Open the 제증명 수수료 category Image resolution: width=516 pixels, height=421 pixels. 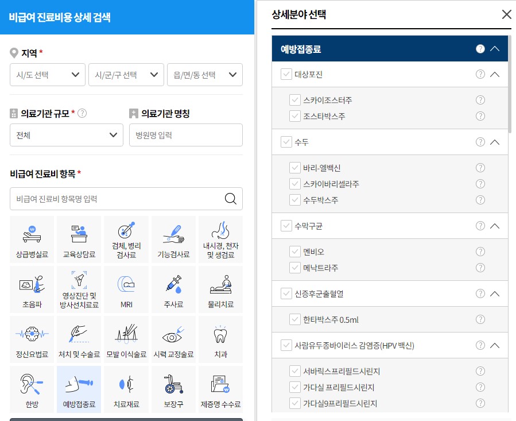[220, 389]
